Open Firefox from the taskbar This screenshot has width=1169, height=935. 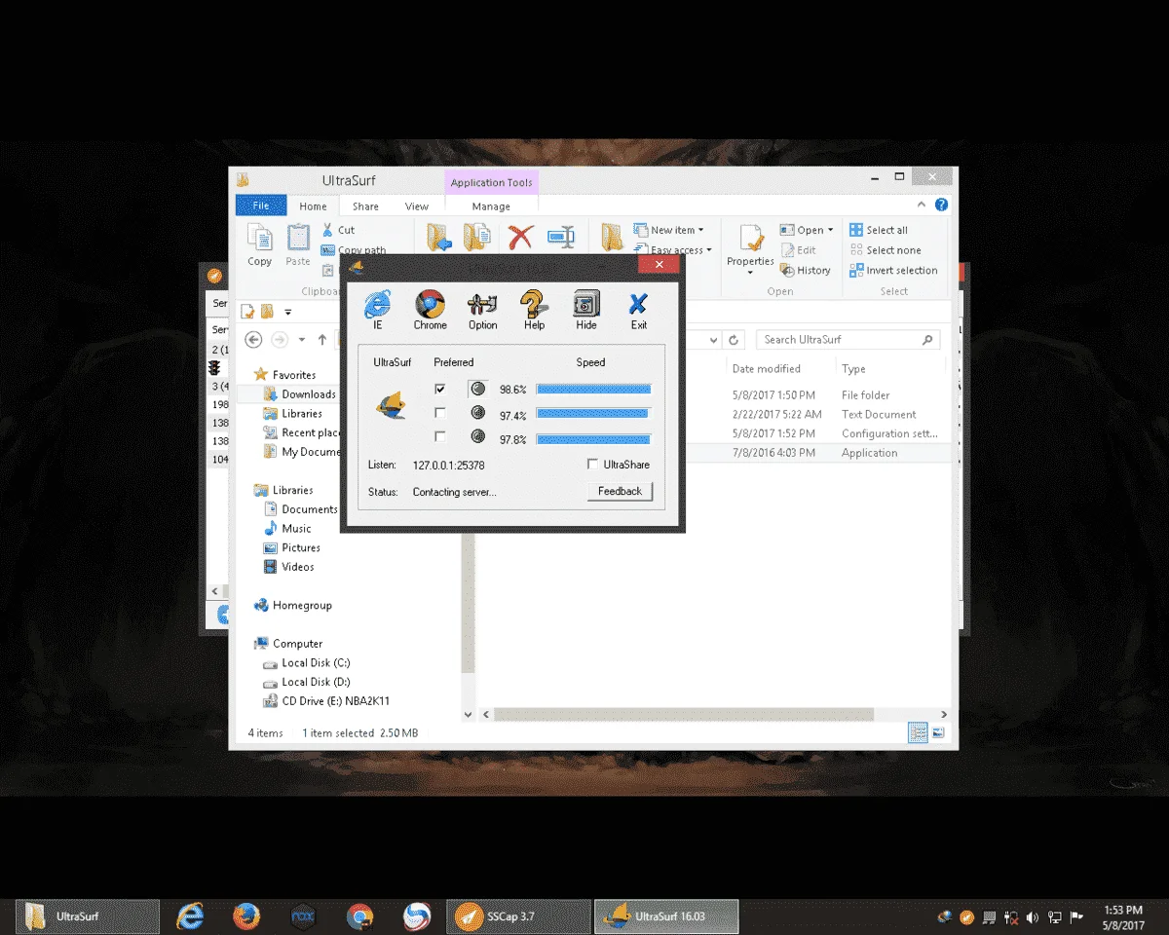point(246,916)
